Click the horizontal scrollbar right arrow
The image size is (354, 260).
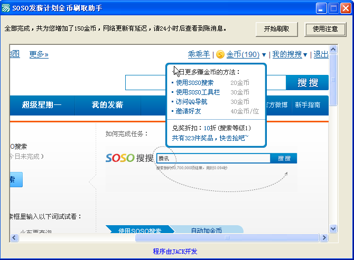(324, 237)
